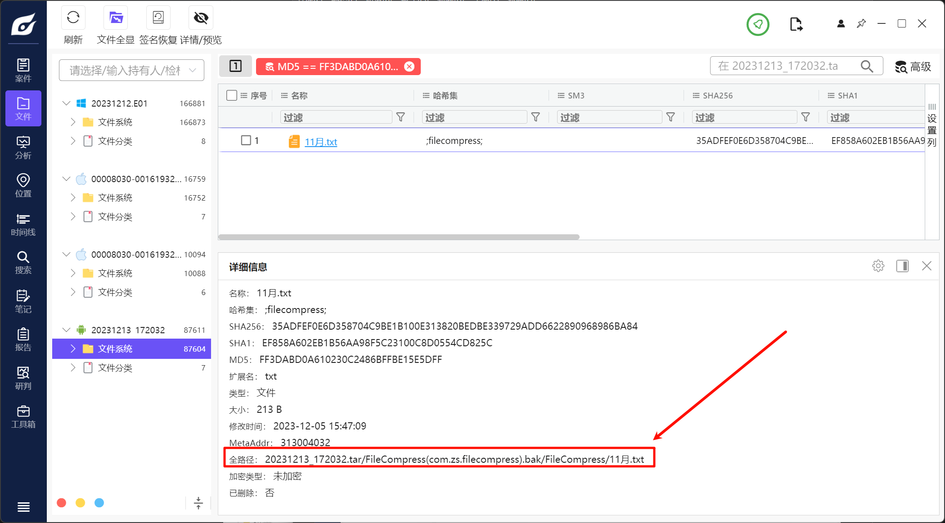The height and width of the screenshot is (523, 945).
Task: Expand 文件分类 under 20231213_172032
Action: point(73,368)
